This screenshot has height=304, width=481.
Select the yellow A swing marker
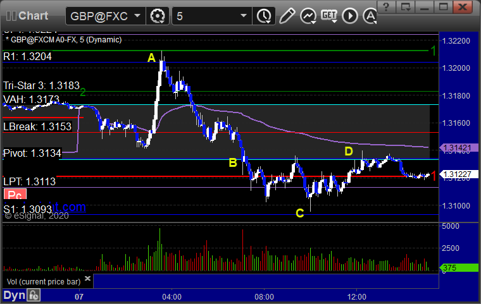click(x=151, y=58)
